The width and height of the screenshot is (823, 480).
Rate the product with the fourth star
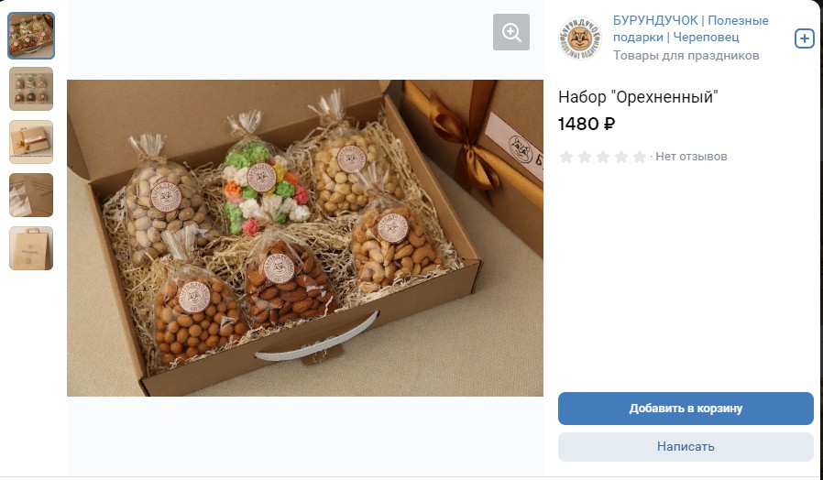tap(621, 157)
